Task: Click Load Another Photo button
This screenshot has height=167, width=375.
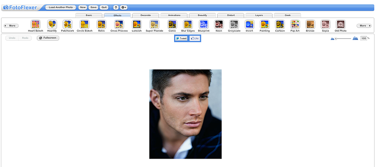Action: (61, 7)
